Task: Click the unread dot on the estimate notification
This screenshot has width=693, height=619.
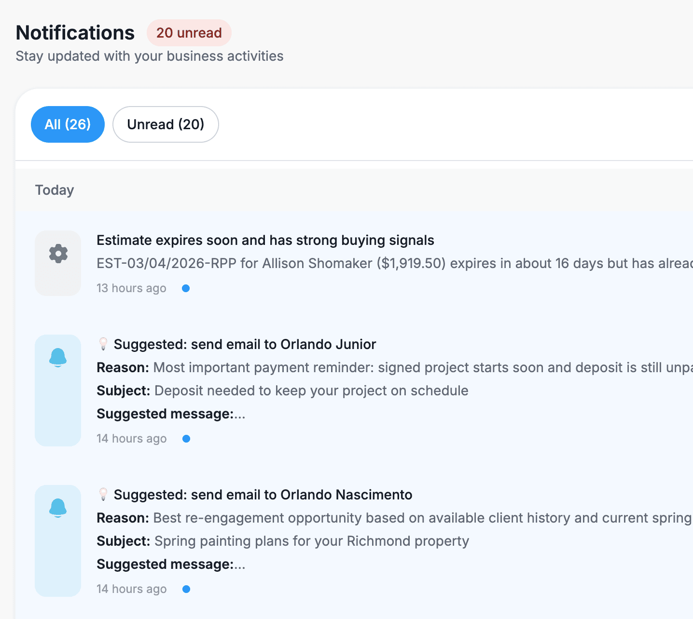Action: [186, 288]
